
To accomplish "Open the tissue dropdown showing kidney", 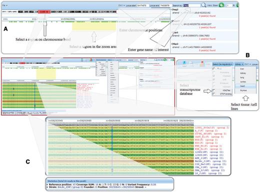I will (239, 64).
